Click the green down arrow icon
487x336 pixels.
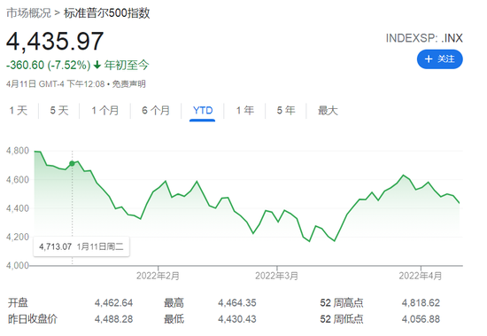97,65
